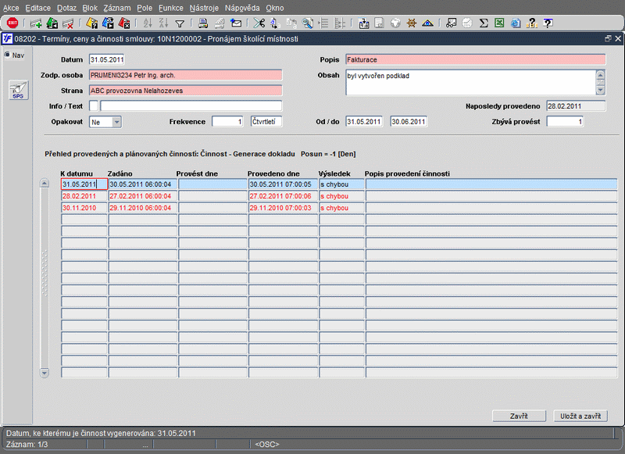
Task: Click table scrollbar up arrow
Action: pos(45,184)
